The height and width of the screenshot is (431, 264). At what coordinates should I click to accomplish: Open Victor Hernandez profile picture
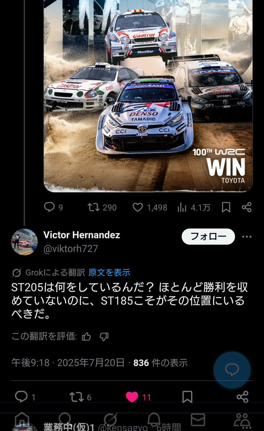pyautogui.click(x=24, y=242)
